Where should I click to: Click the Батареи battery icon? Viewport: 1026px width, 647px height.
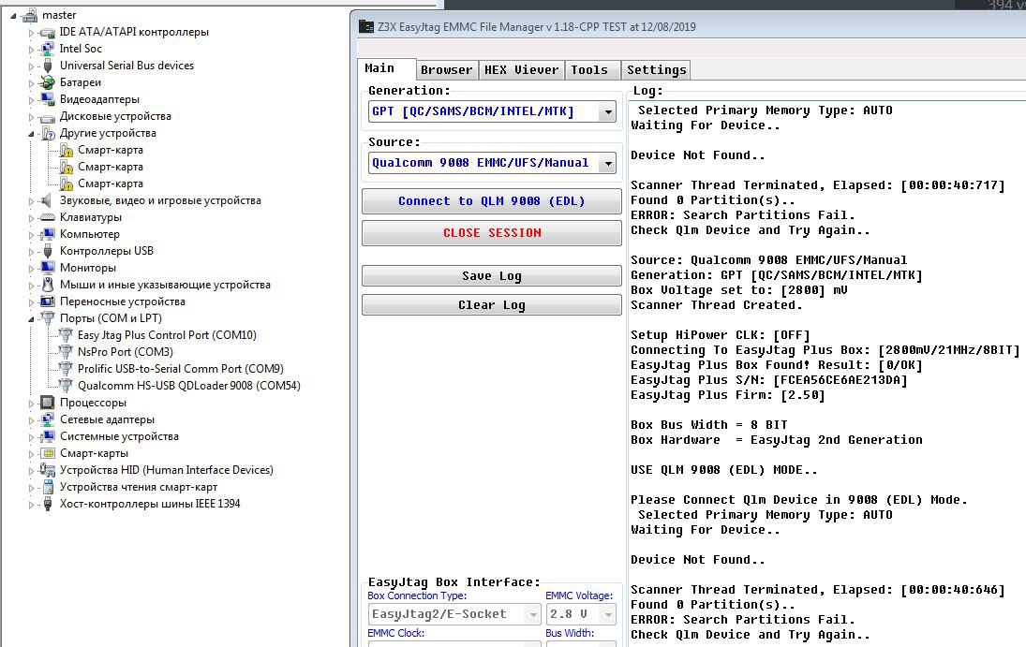(47, 83)
